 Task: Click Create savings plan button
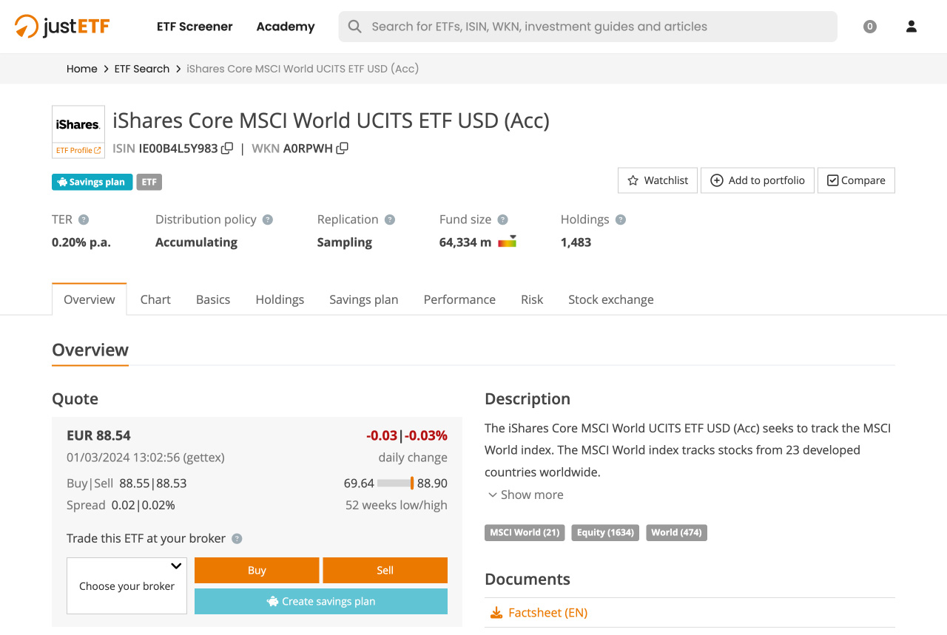coord(321,602)
